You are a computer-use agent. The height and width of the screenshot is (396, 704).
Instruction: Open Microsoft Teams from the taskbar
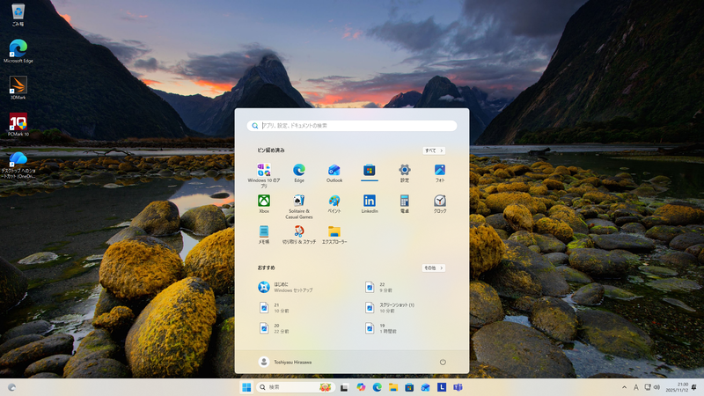[x=458, y=387]
